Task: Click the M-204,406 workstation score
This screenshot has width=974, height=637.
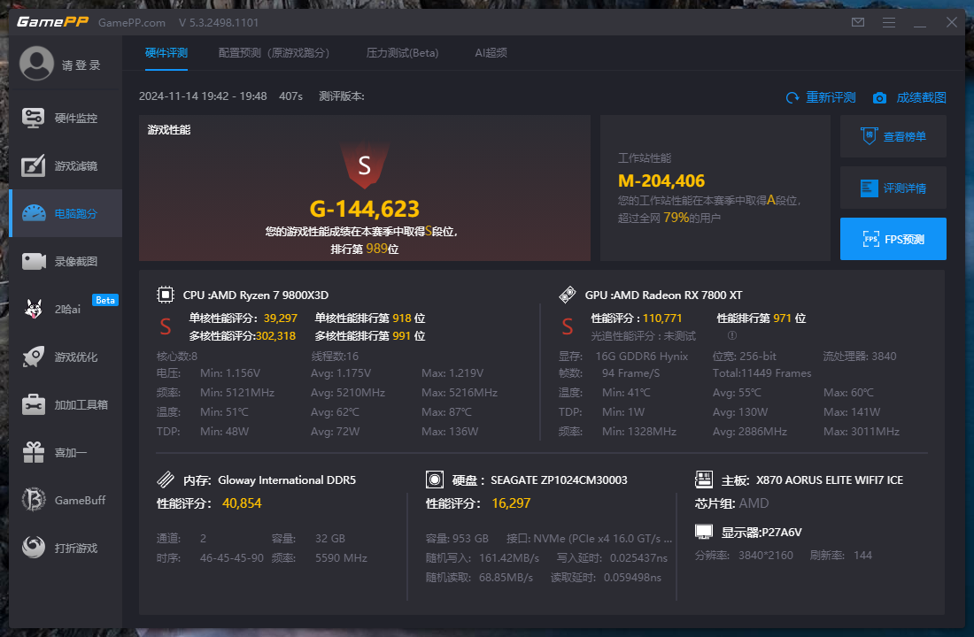Action: coord(661,180)
